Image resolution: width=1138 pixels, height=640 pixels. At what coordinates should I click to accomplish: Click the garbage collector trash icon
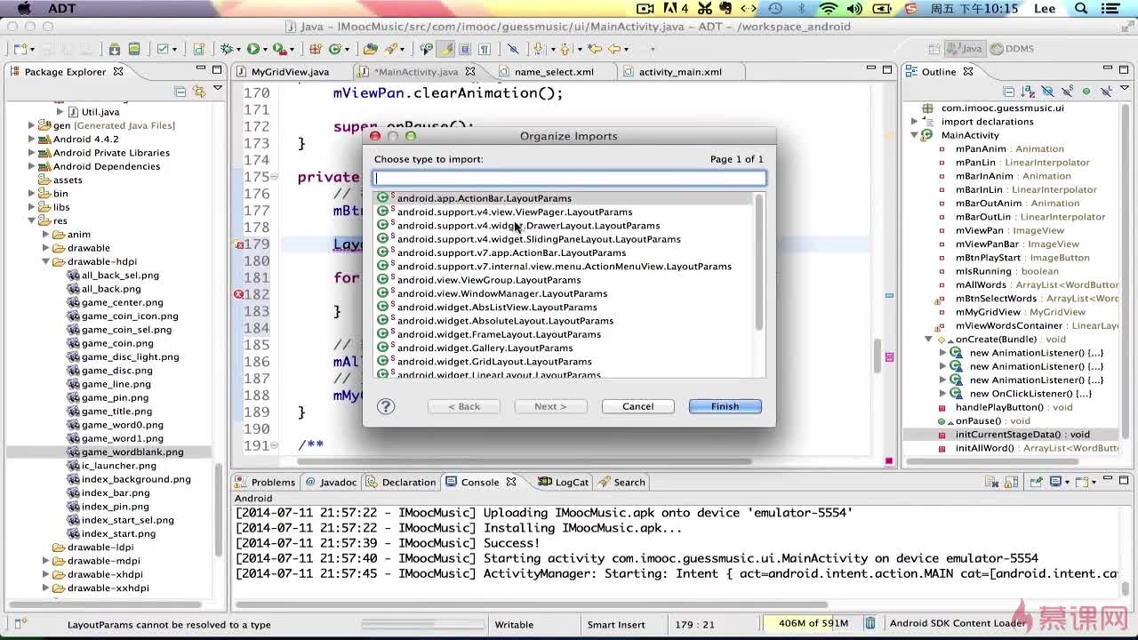[x=871, y=624]
